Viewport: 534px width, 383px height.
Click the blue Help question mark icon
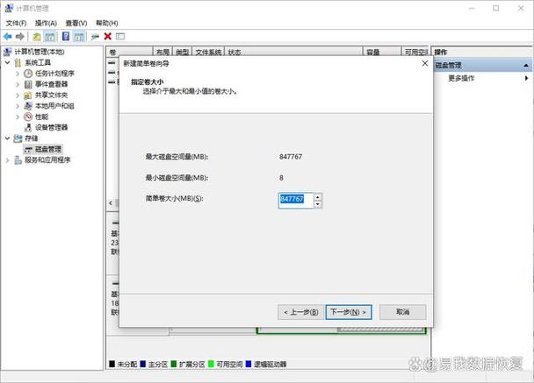[x=66, y=36]
